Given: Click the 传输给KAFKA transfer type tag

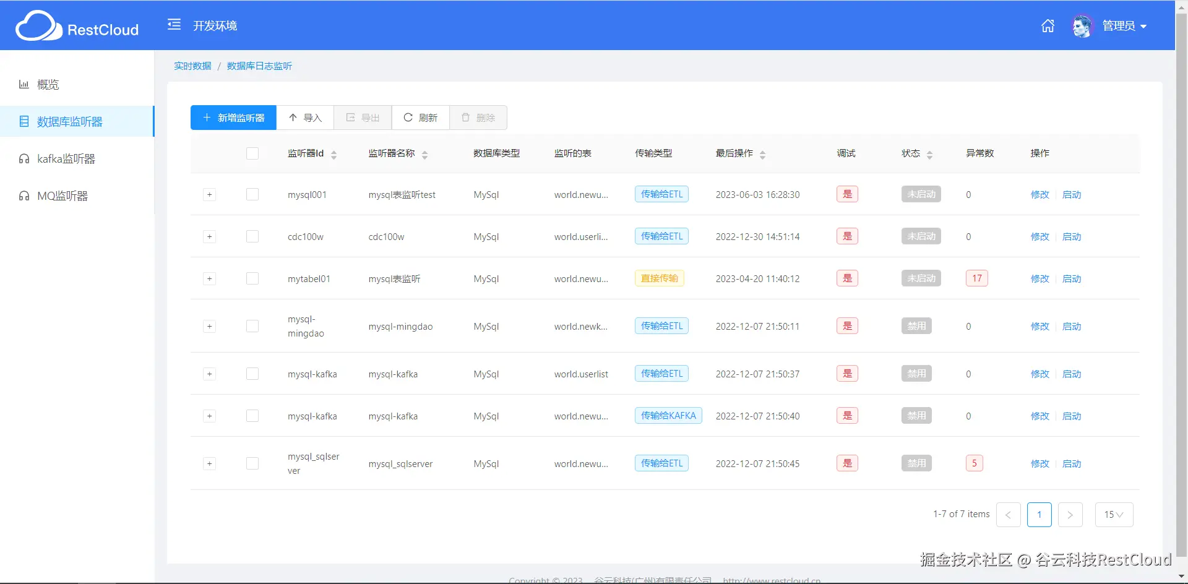Looking at the screenshot, I should (668, 416).
